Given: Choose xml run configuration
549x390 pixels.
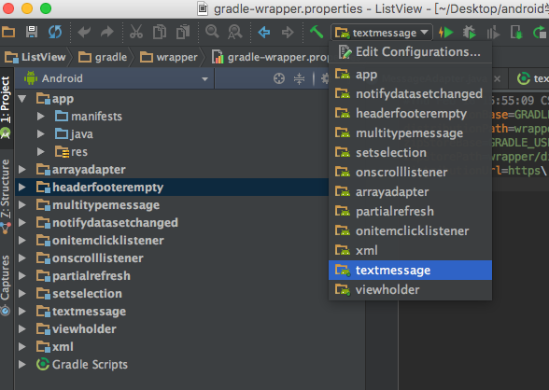Looking at the screenshot, I should [x=411, y=250].
